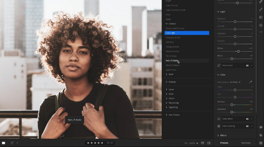This screenshot has height=147, width=264.
Task: Expand Color Grading panel arrow
Action: pos(252,126)
